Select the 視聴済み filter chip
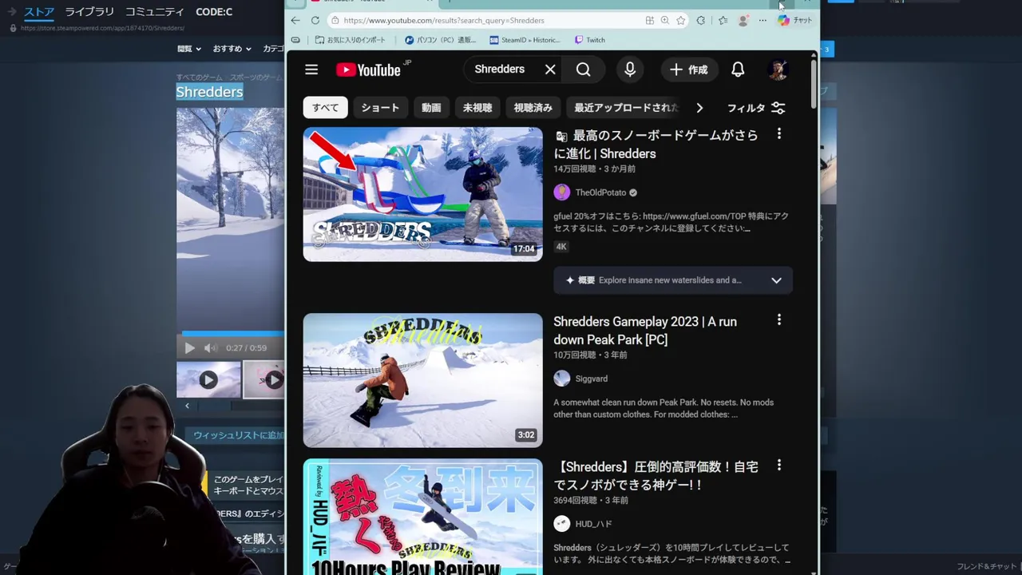1022x575 pixels. pyautogui.click(x=533, y=108)
